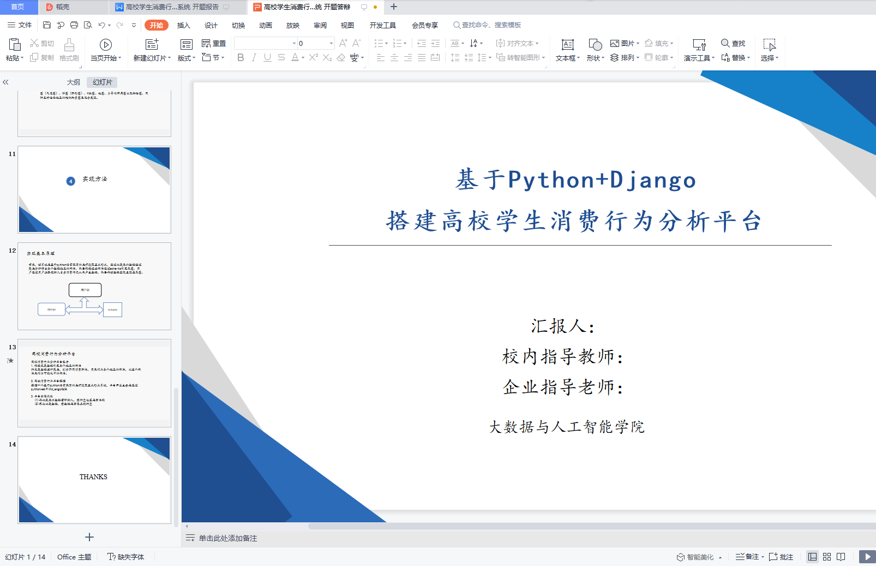Toggle bold formatting
Screen dimensions: 876x566
point(241,57)
